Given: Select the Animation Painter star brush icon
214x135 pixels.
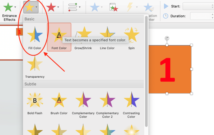Looking at the screenshot, I should click(149, 7).
